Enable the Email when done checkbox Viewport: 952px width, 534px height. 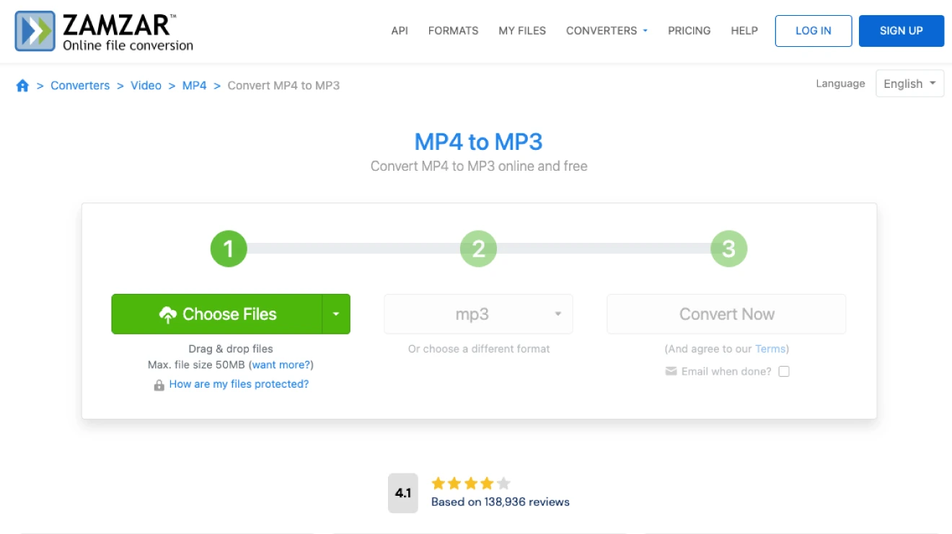[784, 372]
